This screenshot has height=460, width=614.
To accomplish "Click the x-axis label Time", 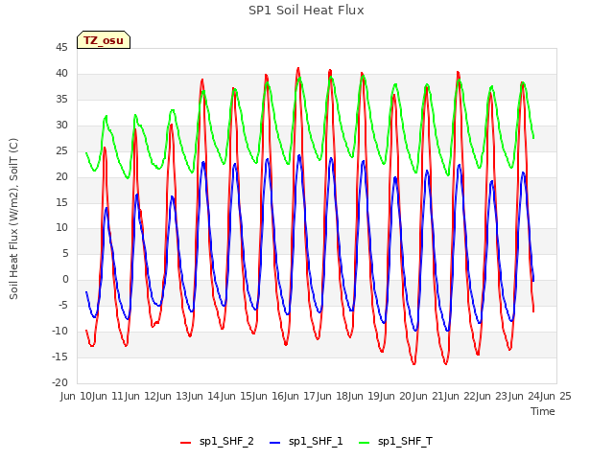I will [543, 411].
